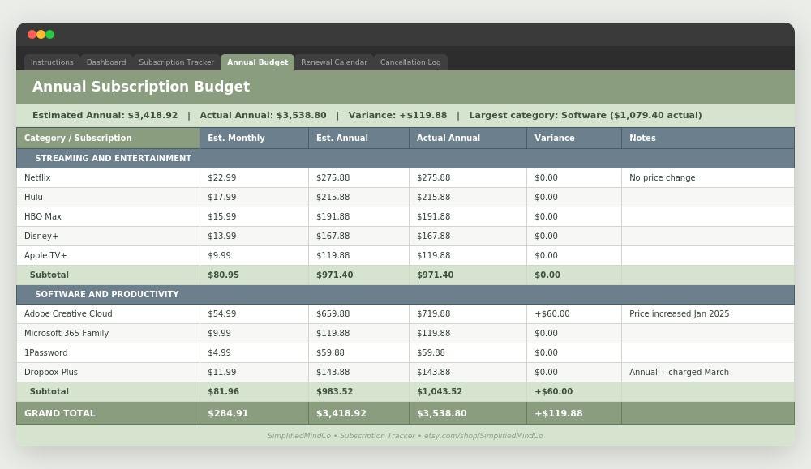
Task: Select the Annual Budget tab
Action: (x=258, y=62)
